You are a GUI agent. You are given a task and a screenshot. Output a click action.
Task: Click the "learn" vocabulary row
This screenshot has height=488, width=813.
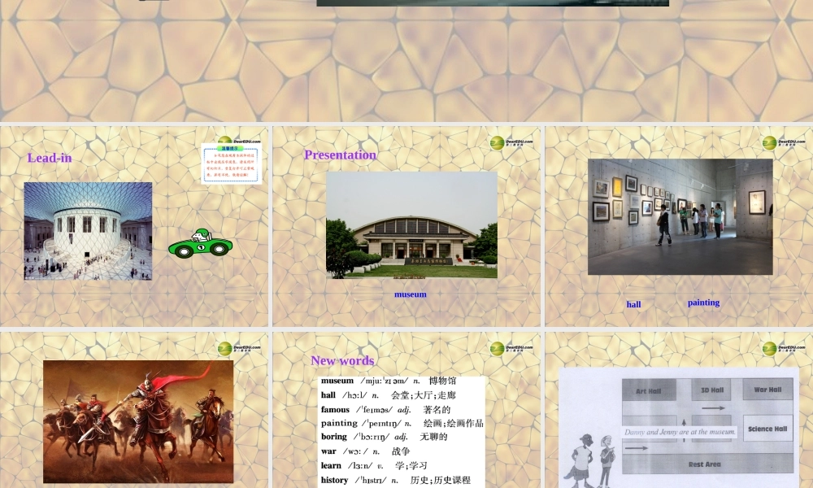(x=374, y=465)
